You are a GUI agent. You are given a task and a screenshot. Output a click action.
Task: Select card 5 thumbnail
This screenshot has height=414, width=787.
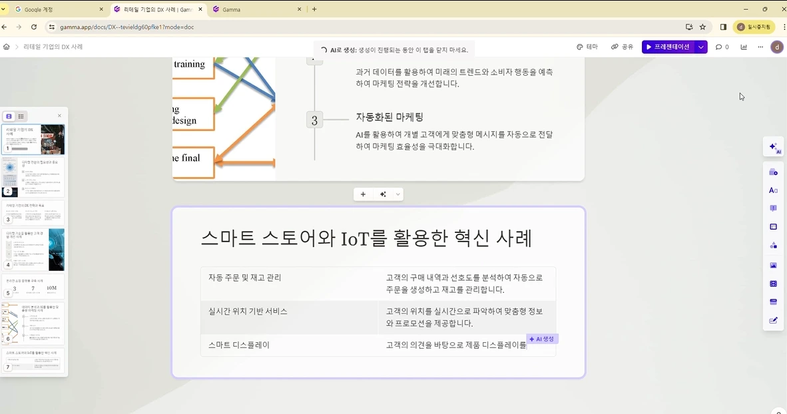[33, 286]
